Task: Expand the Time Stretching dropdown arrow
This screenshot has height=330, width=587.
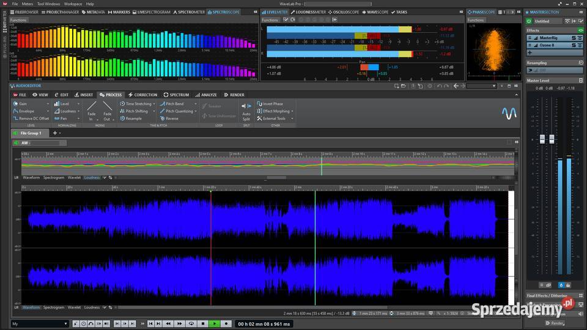Action: pyautogui.click(x=153, y=104)
